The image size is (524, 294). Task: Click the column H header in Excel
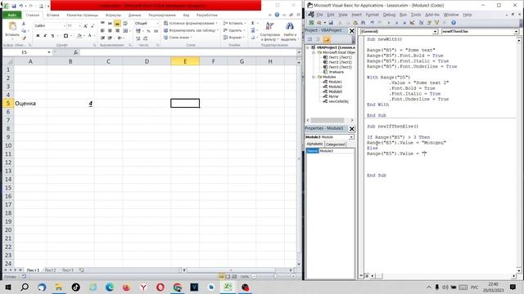270,61
